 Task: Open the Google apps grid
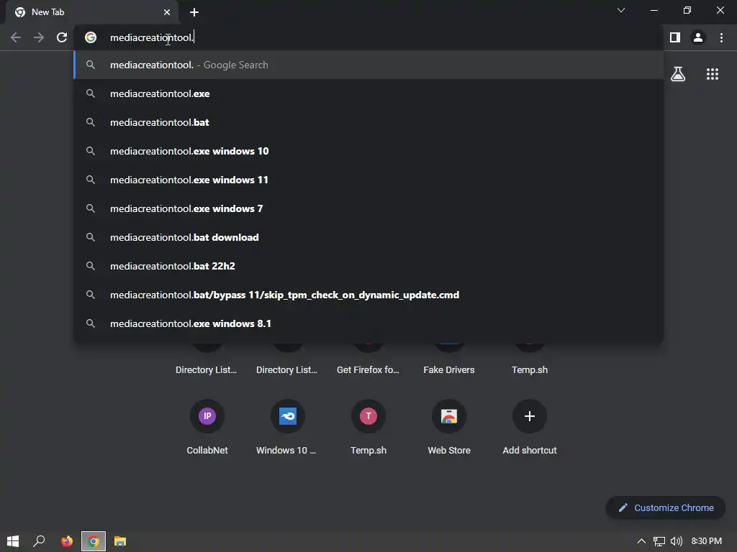point(713,74)
